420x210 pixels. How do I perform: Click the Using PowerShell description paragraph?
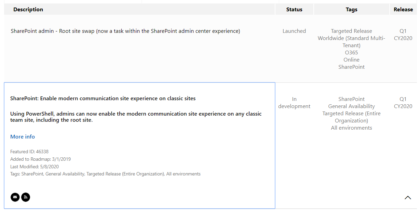(136, 117)
